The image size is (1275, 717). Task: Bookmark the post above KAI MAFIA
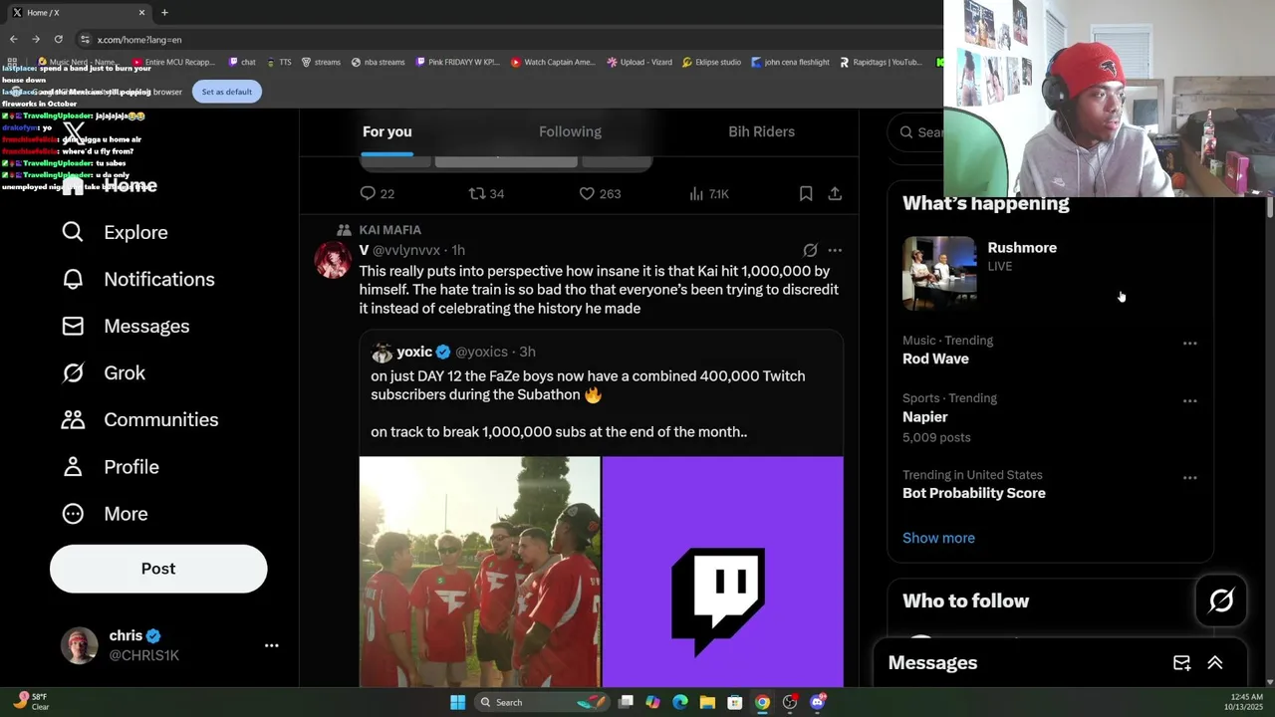(806, 193)
